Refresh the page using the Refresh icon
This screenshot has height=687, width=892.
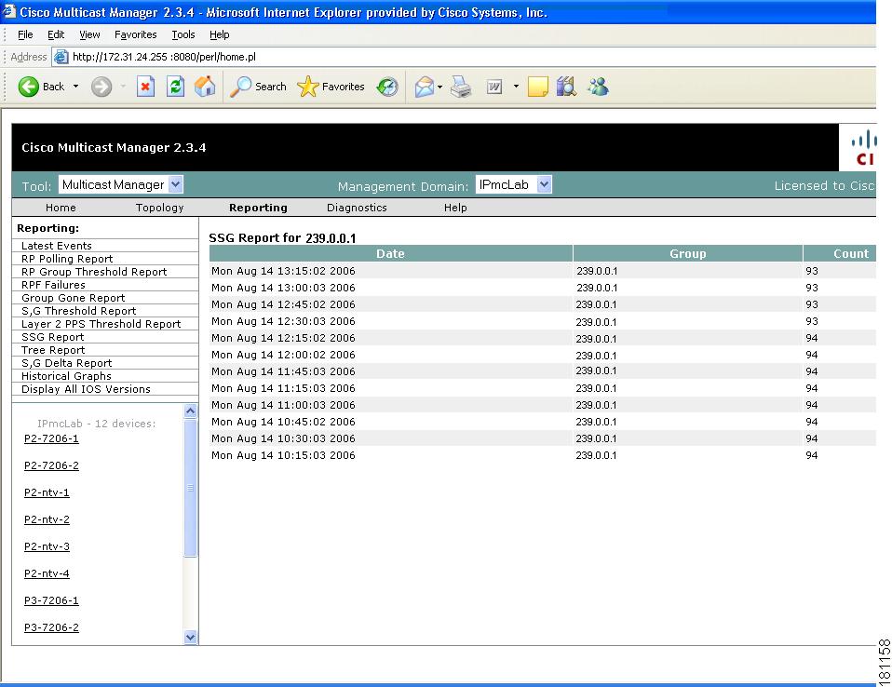pos(175,87)
